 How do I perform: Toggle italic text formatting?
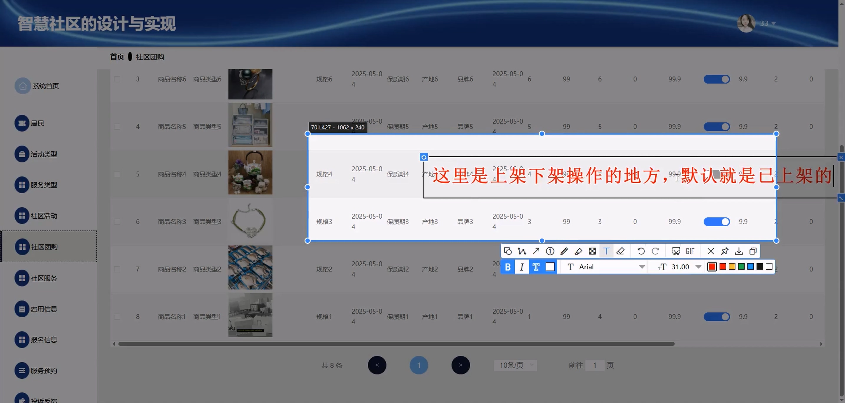point(521,267)
